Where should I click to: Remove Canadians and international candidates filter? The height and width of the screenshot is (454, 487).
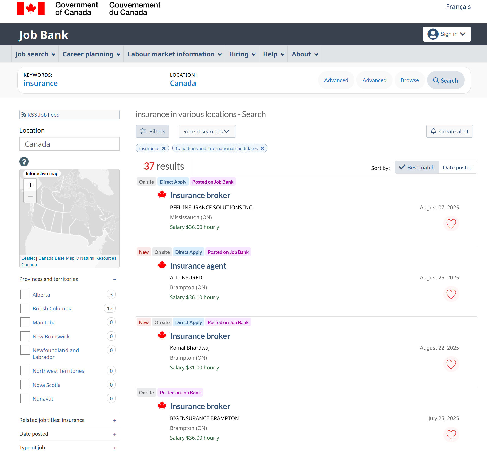(x=262, y=148)
